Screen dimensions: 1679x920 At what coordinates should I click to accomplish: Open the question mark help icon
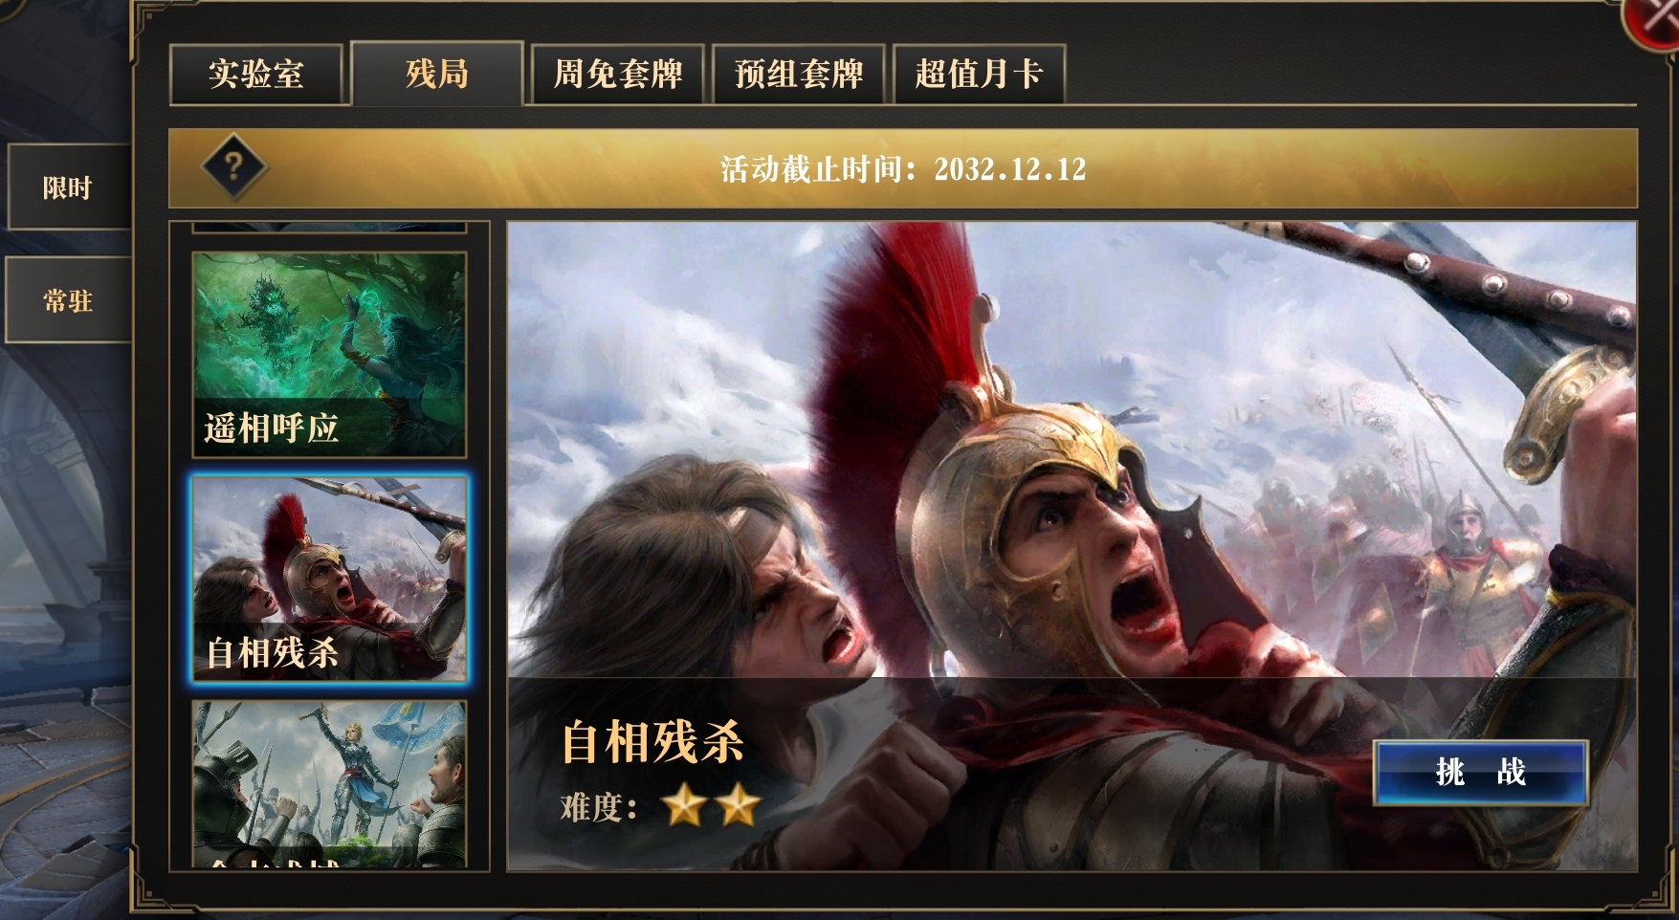click(x=233, y=168)
